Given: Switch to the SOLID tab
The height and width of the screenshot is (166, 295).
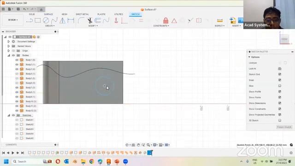Looking at the screenshot, I should tap(32, 14).
